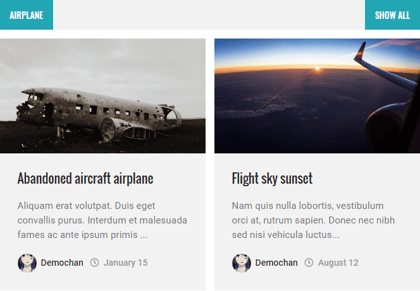Click the clock icon beside January 15
Screen dimensions: 420x291
pos(94,263)
